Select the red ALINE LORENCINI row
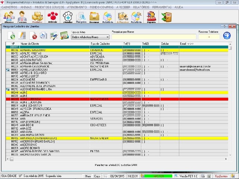239x179 pixels. (x=117, y=99)
